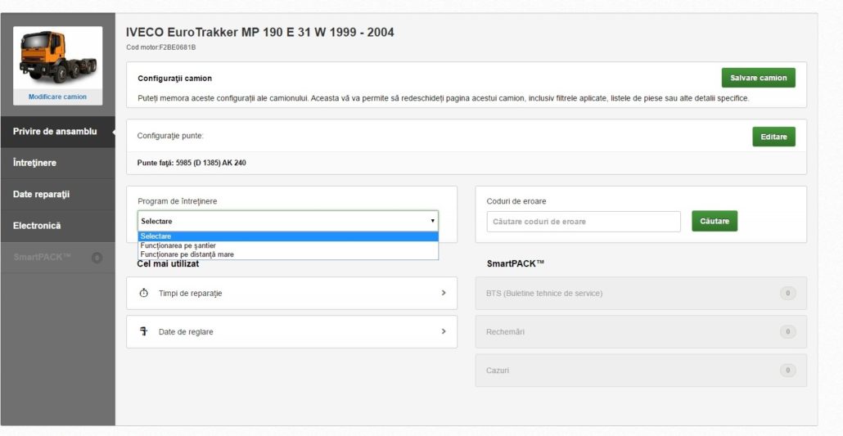This screenshot has width=843, height=436.
Task: Click the Rechemări count badge
Action: pos(787,332)
